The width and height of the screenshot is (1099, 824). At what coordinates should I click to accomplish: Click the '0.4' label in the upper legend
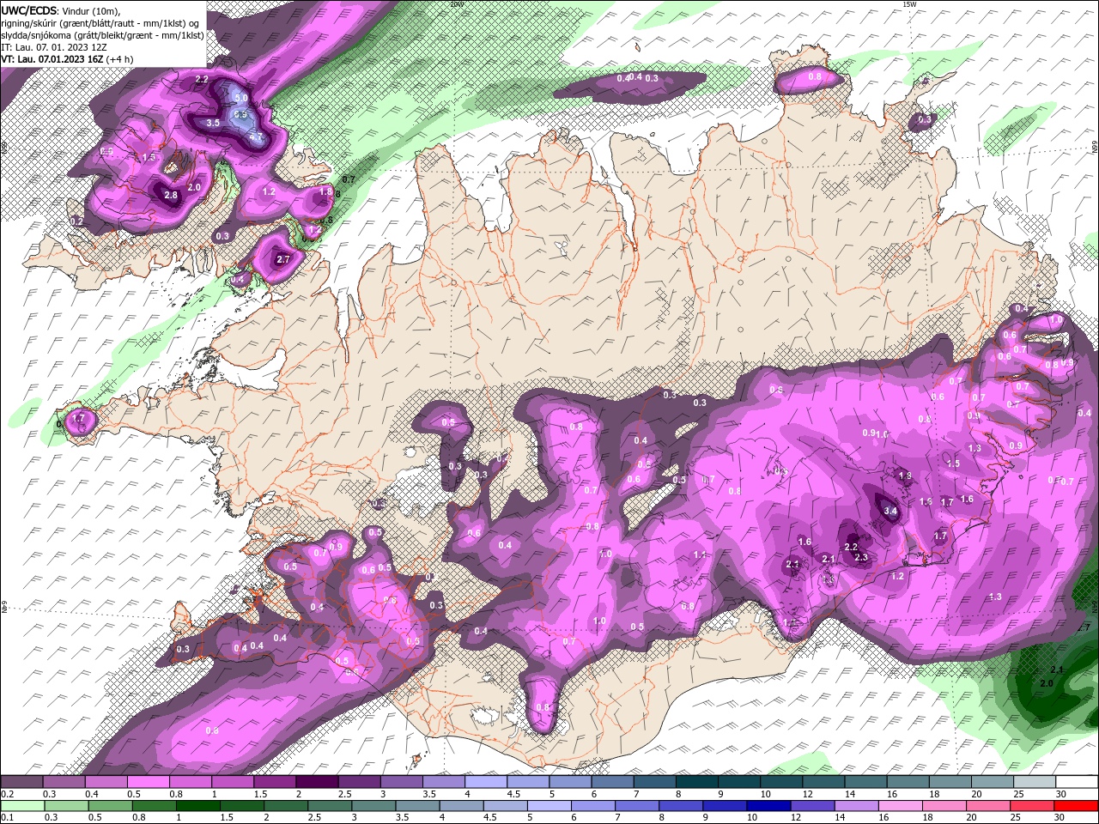(92, 794)
